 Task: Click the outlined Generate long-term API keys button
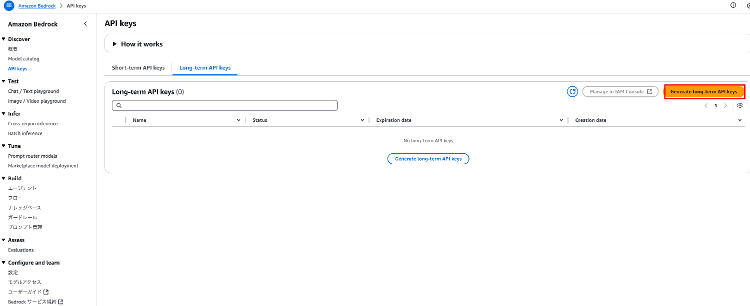(428, 159)
